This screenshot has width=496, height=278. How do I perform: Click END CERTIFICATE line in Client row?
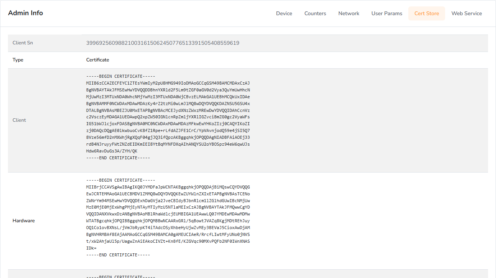point(118,158)
